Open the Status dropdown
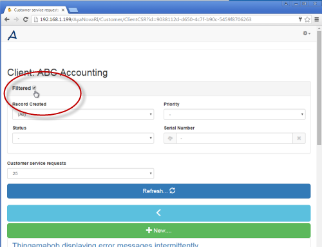 click(x=83, y=139)
